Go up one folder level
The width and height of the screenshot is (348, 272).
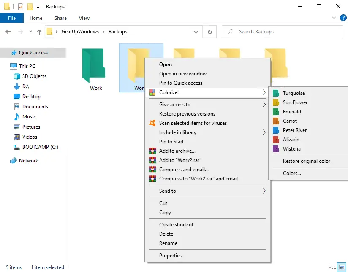tap(39, 32)
